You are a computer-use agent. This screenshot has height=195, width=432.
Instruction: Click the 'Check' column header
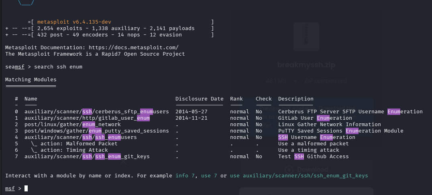(263, 99)
